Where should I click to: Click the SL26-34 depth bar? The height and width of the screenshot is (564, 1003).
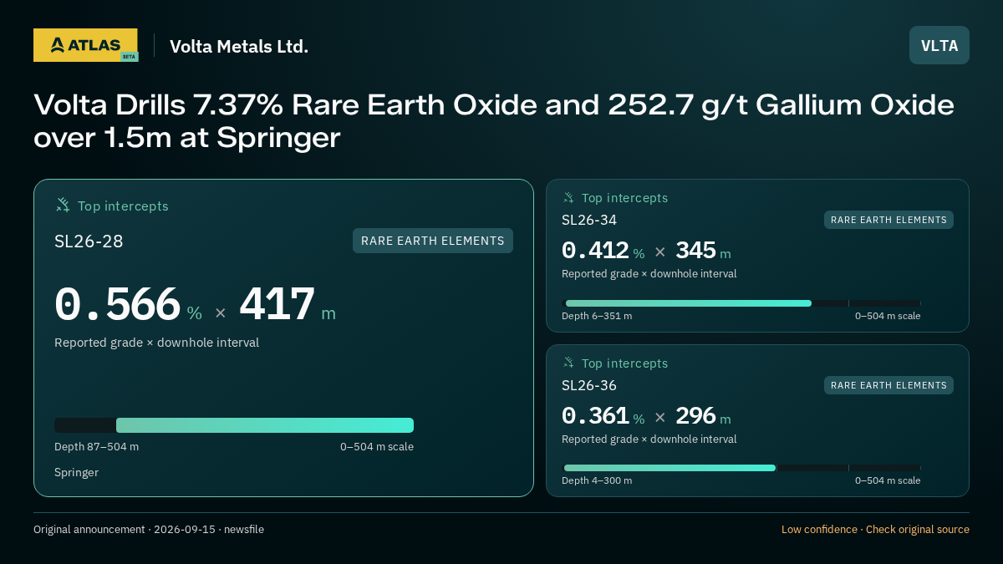click(x=743, y=303)
